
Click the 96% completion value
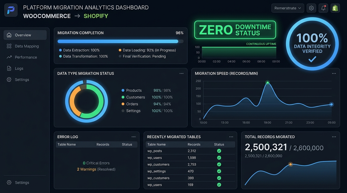pos(180,33)
